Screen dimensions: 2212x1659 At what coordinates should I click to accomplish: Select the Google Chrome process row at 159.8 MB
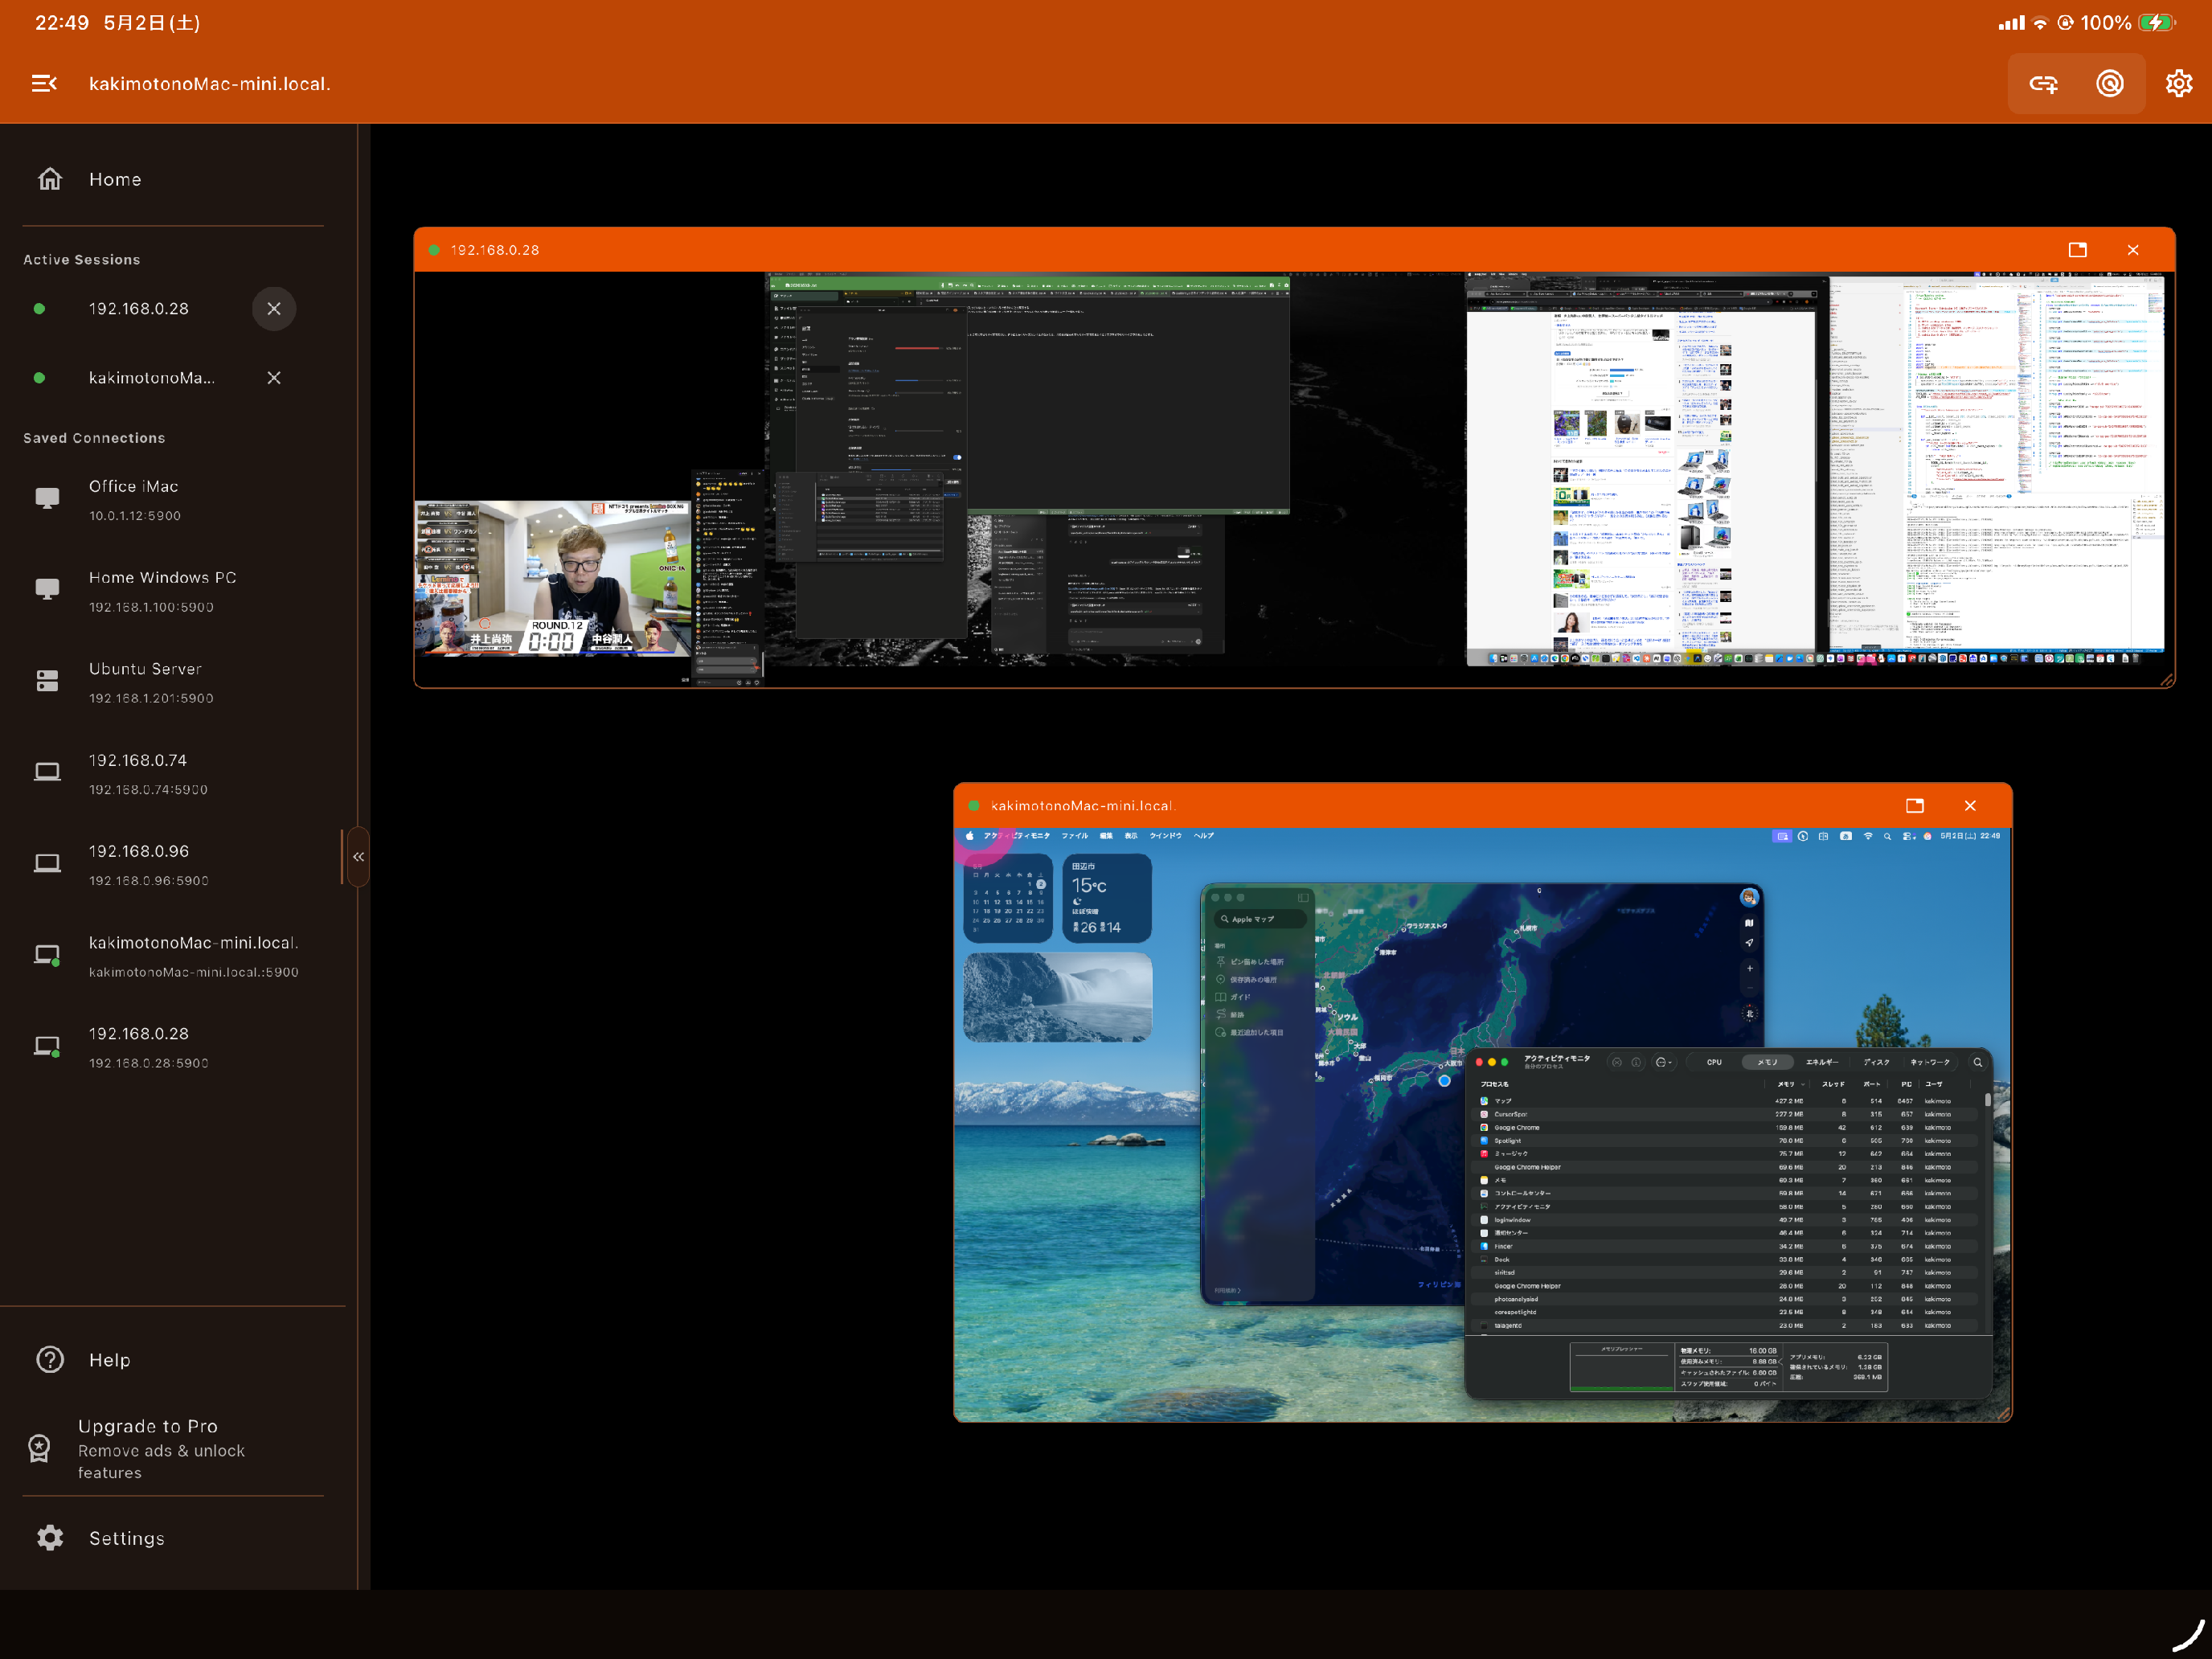1726,1127
